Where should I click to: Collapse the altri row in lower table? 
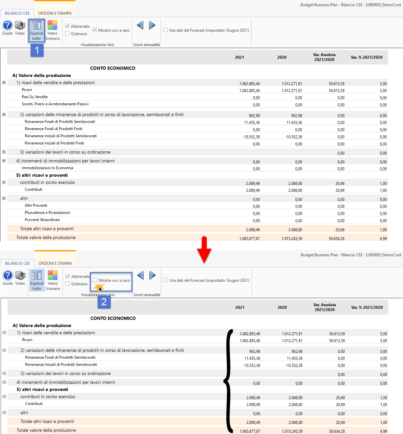point(4,412)
